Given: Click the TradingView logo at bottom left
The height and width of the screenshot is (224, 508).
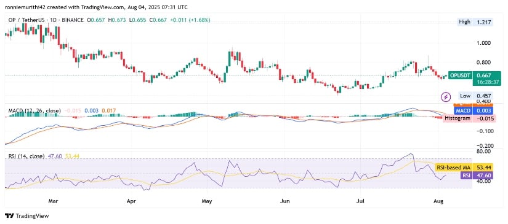Looking at the screenshot, I should click(x=26, y=216).
